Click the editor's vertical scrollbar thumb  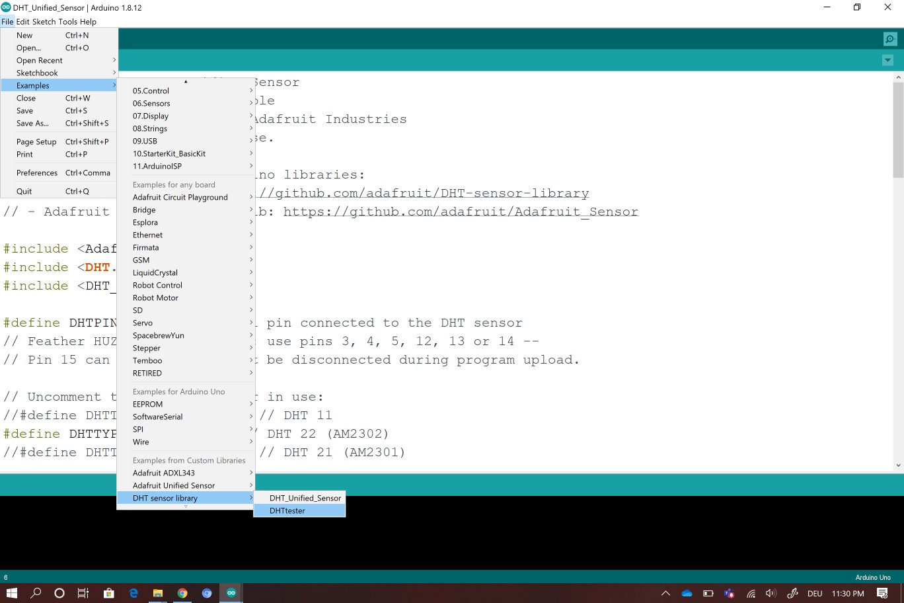coord(898,130)
